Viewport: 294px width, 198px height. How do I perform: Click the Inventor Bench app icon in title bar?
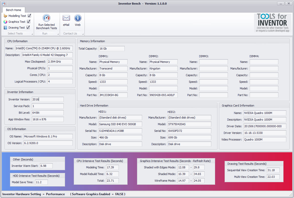(3, 3)
